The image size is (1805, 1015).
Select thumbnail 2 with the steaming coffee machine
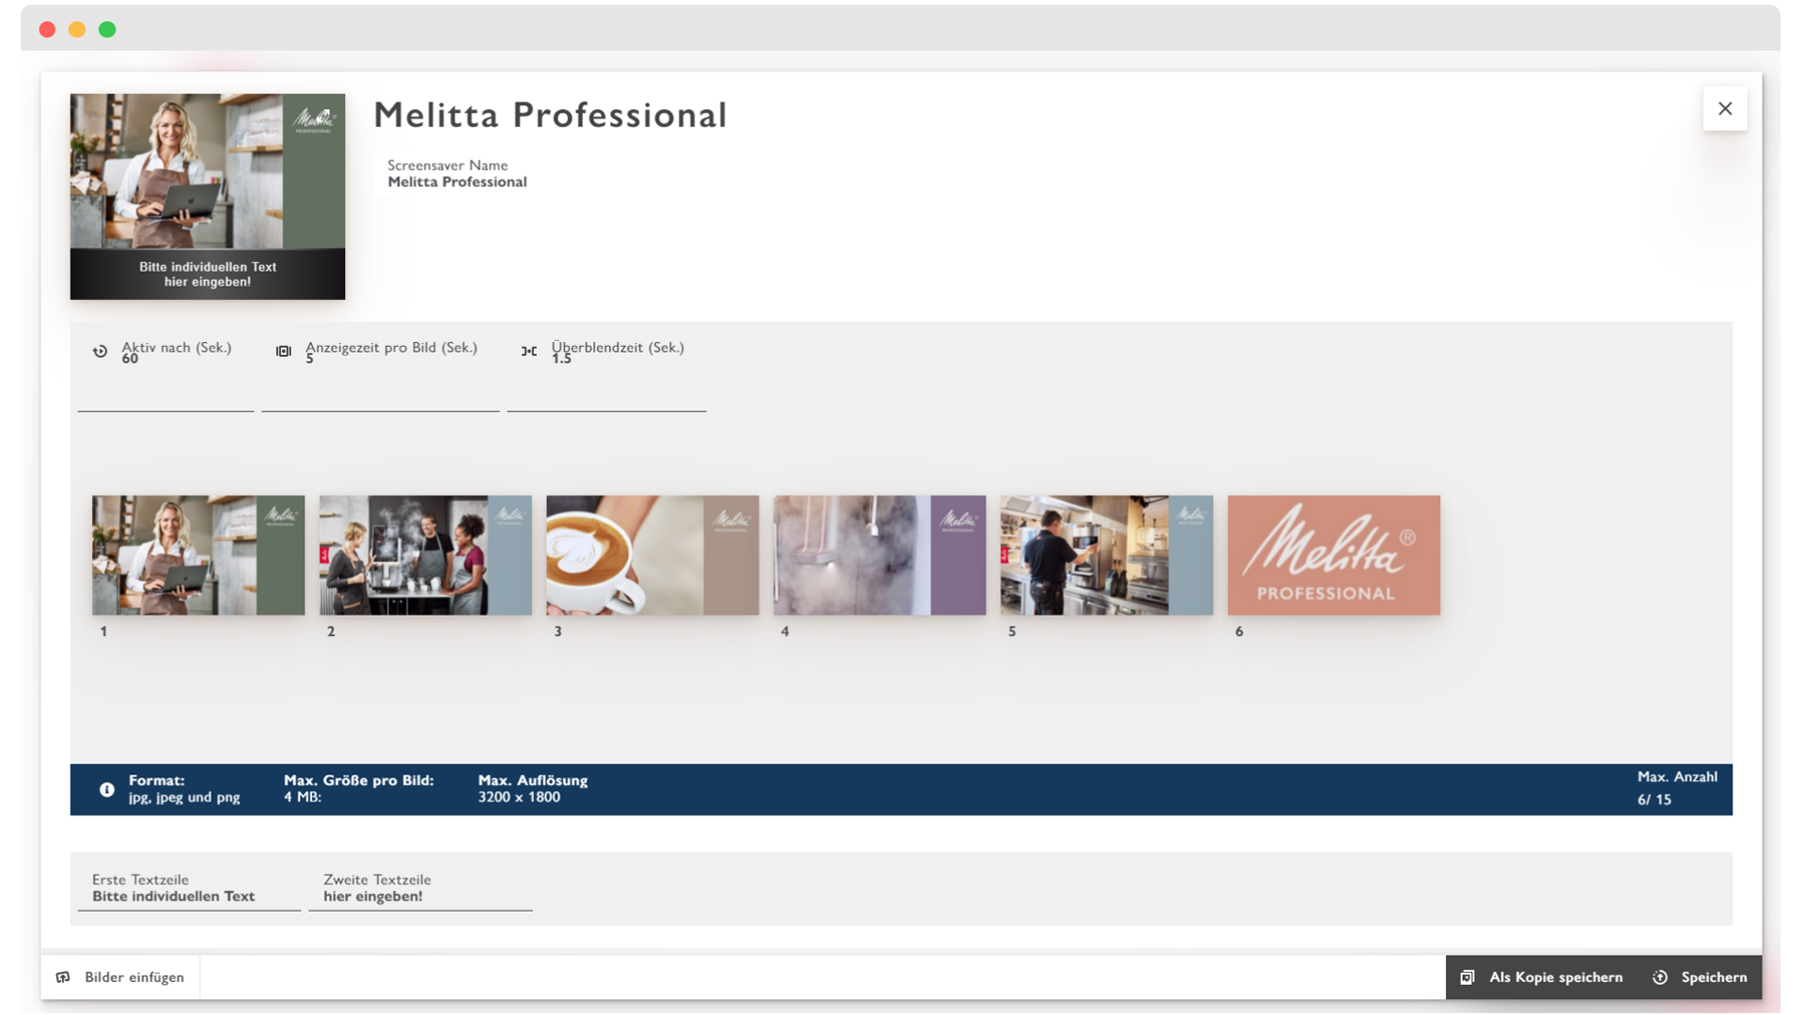pos(425,555)
